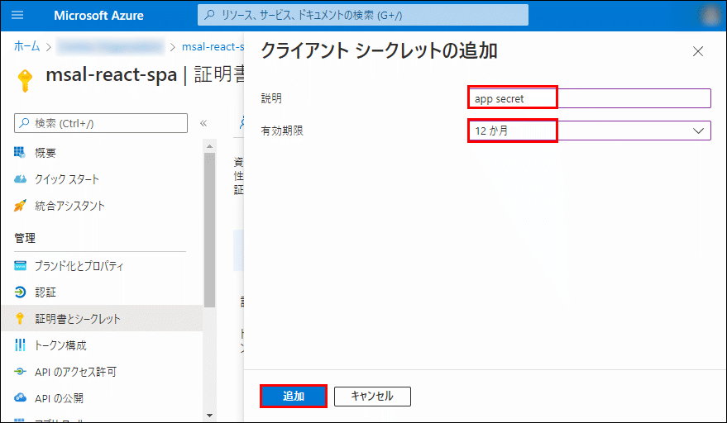Click sidebar scrollbar up arrow
The width and height of the screenshot is (727, 423).
click(x=209, y=146)
